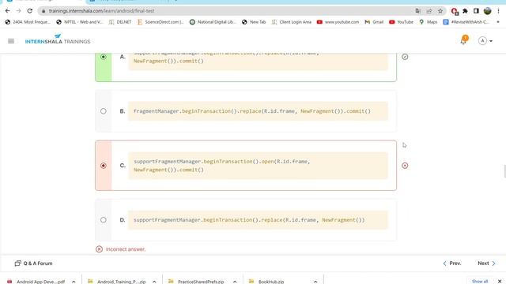Open the Q & A Forum

pos(33,263)
